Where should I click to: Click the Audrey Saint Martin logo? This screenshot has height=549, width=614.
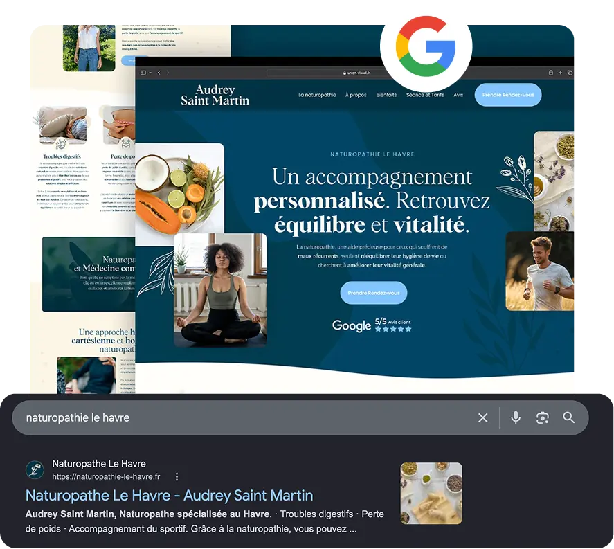[x=215, y=95]
